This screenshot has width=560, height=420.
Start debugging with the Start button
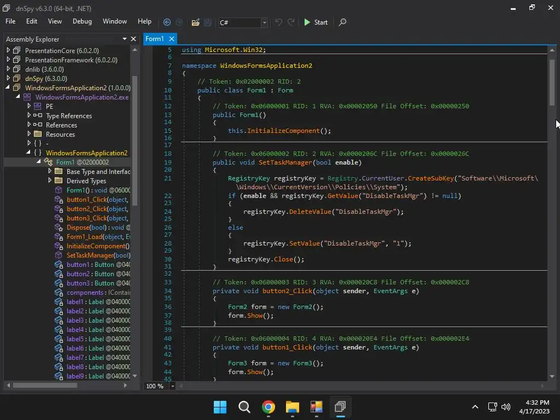pos(316,22)
